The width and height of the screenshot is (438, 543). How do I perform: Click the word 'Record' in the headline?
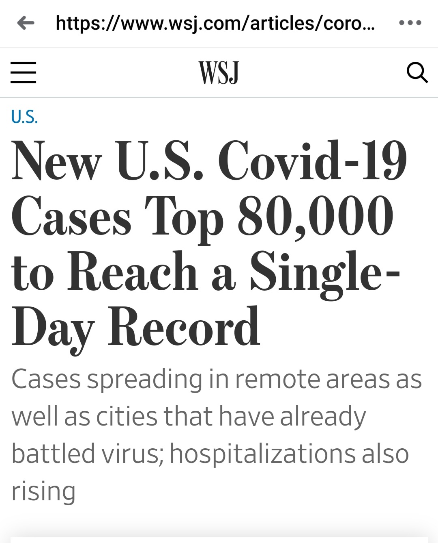click(x=184, y=327)
